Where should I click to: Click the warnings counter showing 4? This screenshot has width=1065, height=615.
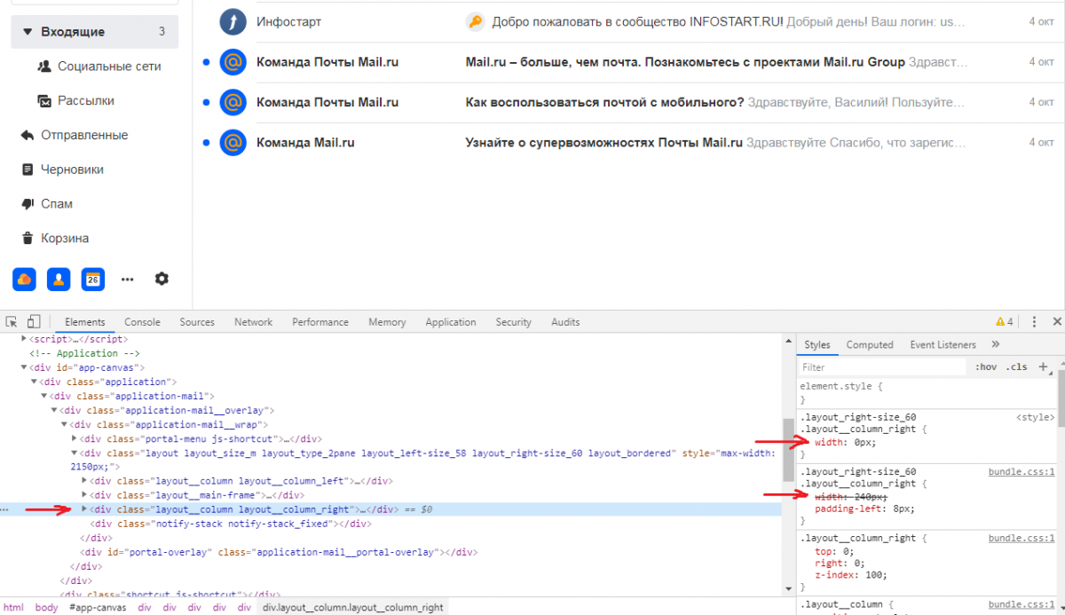pos(1005,321)
